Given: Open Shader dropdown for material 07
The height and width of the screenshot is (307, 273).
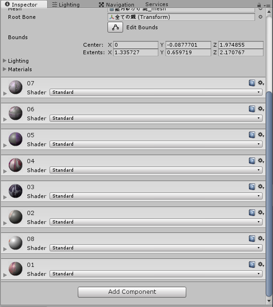Looking at the screenshot, I should click(x=156, y=92).
